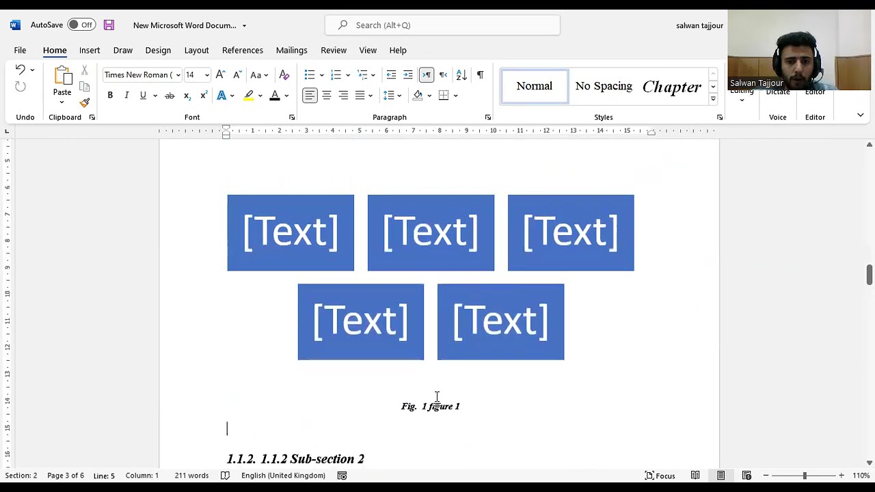Image resolution: width=875 pixels, height=492 pixels.
Task: Toggle Show/Hide paragraph marks
Action: click(480, 74)
